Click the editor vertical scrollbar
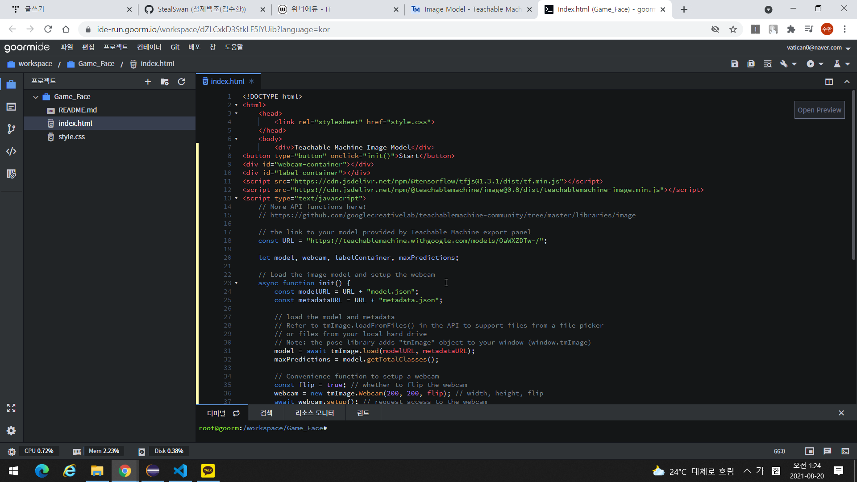Image resolution: width=857 pixels, height=482 pixels. (x=853, y=174)
